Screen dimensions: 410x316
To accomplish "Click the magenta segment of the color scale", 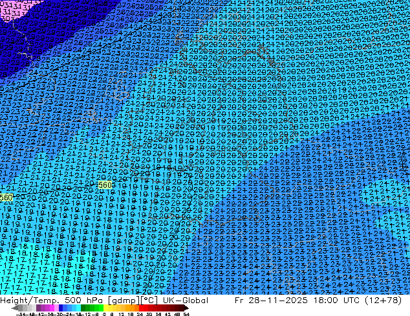I will 52,308.
